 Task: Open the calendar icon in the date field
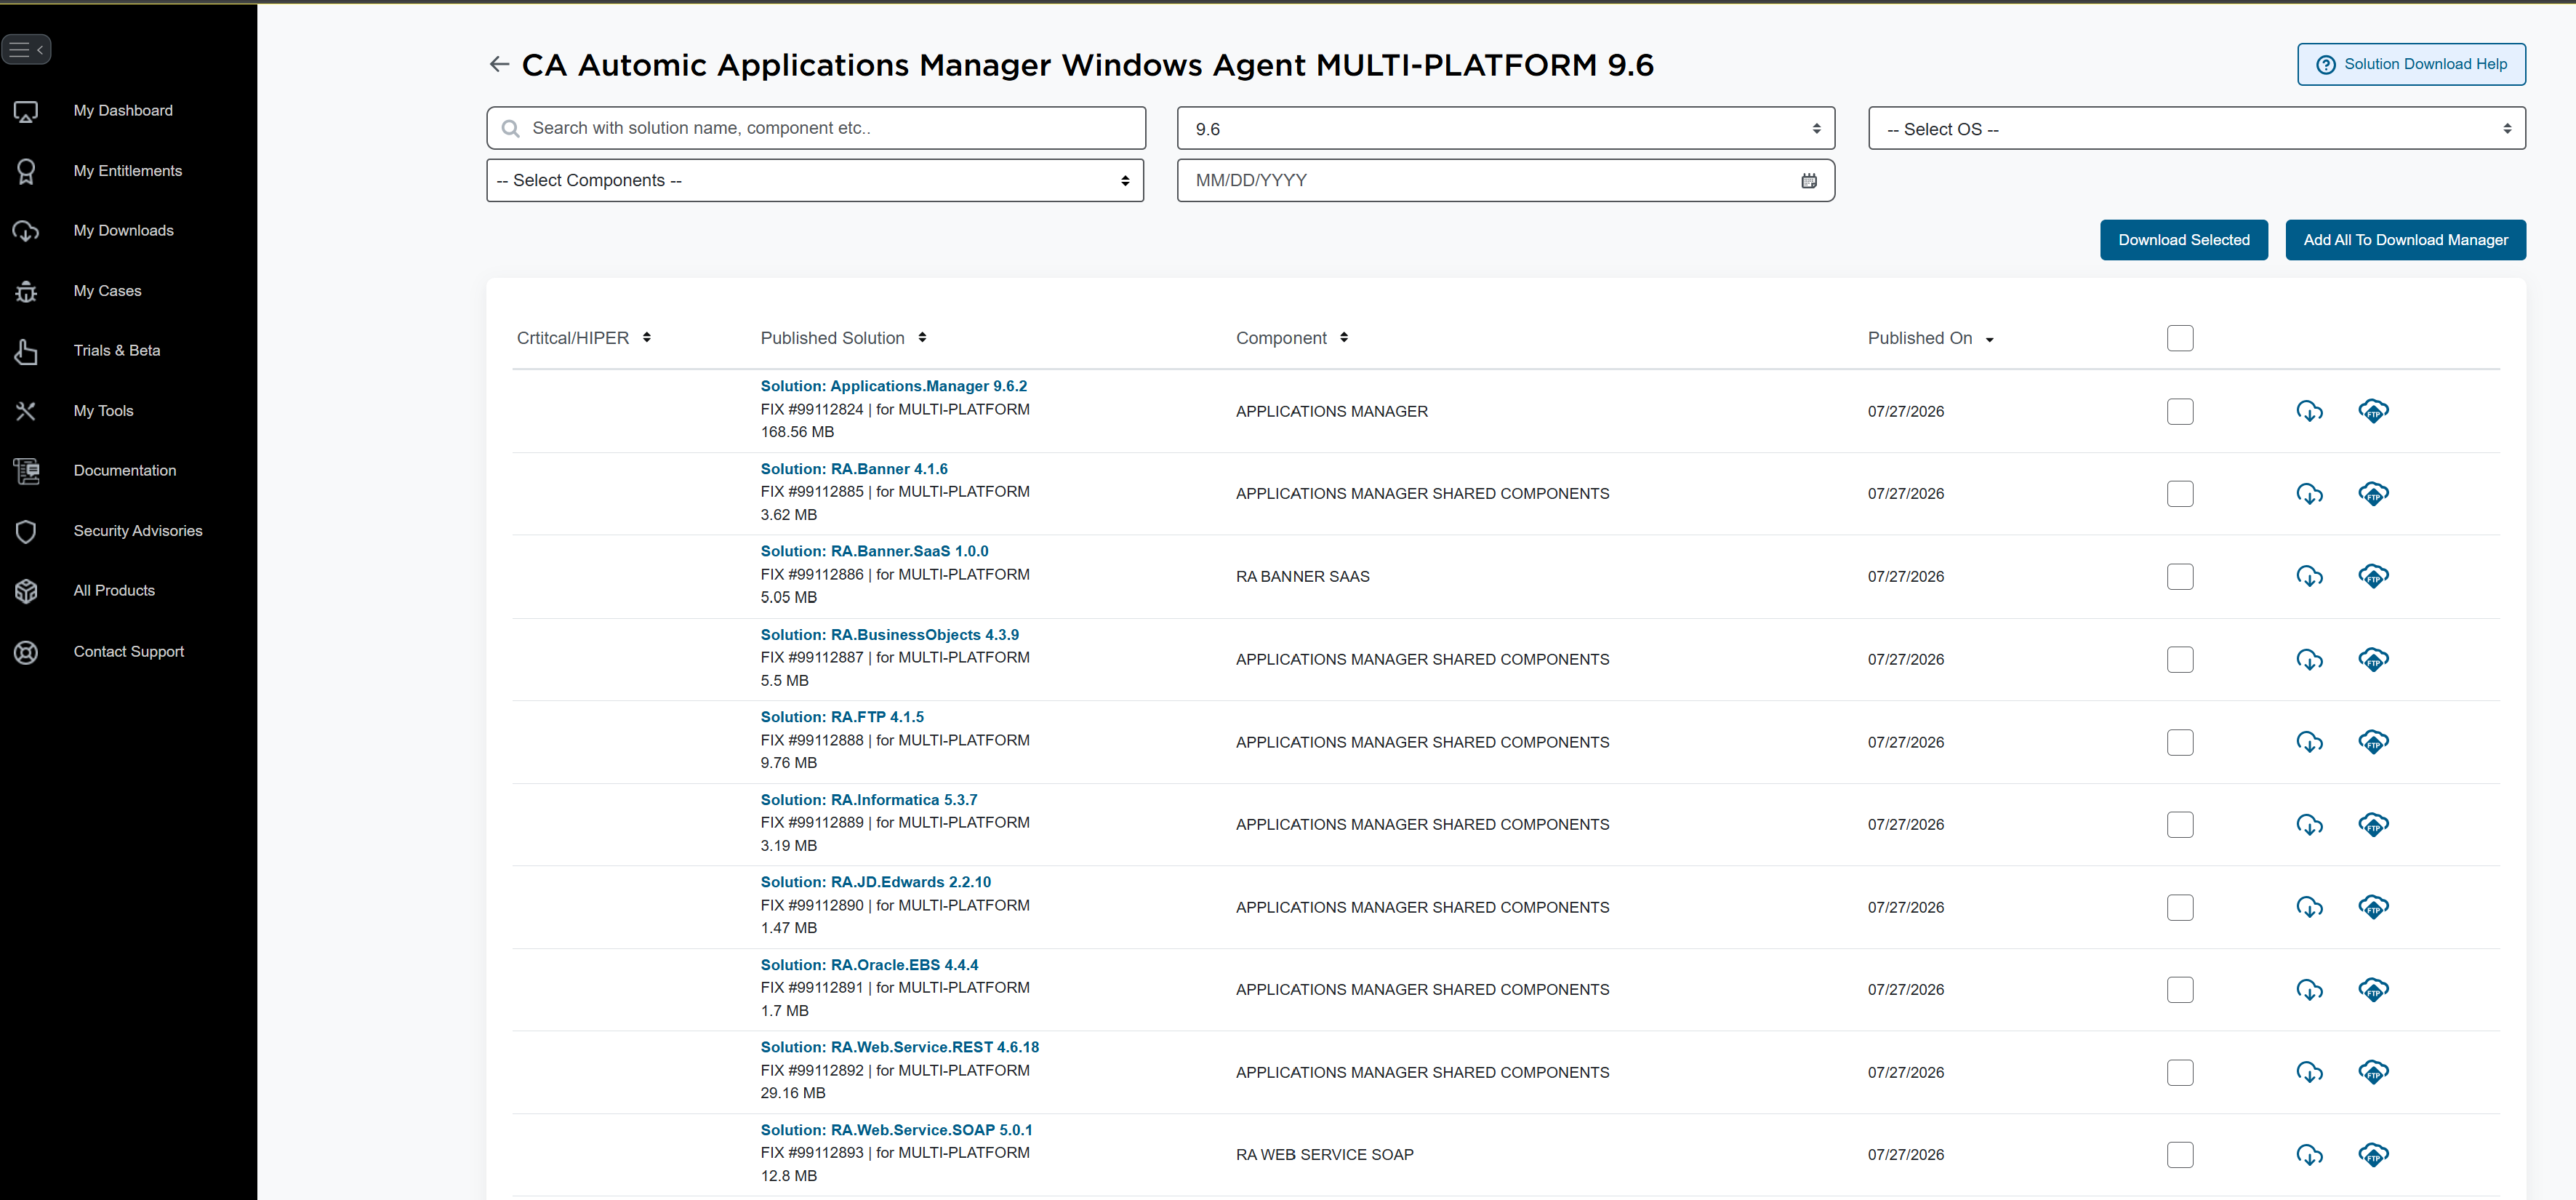tap(1808, 181)
